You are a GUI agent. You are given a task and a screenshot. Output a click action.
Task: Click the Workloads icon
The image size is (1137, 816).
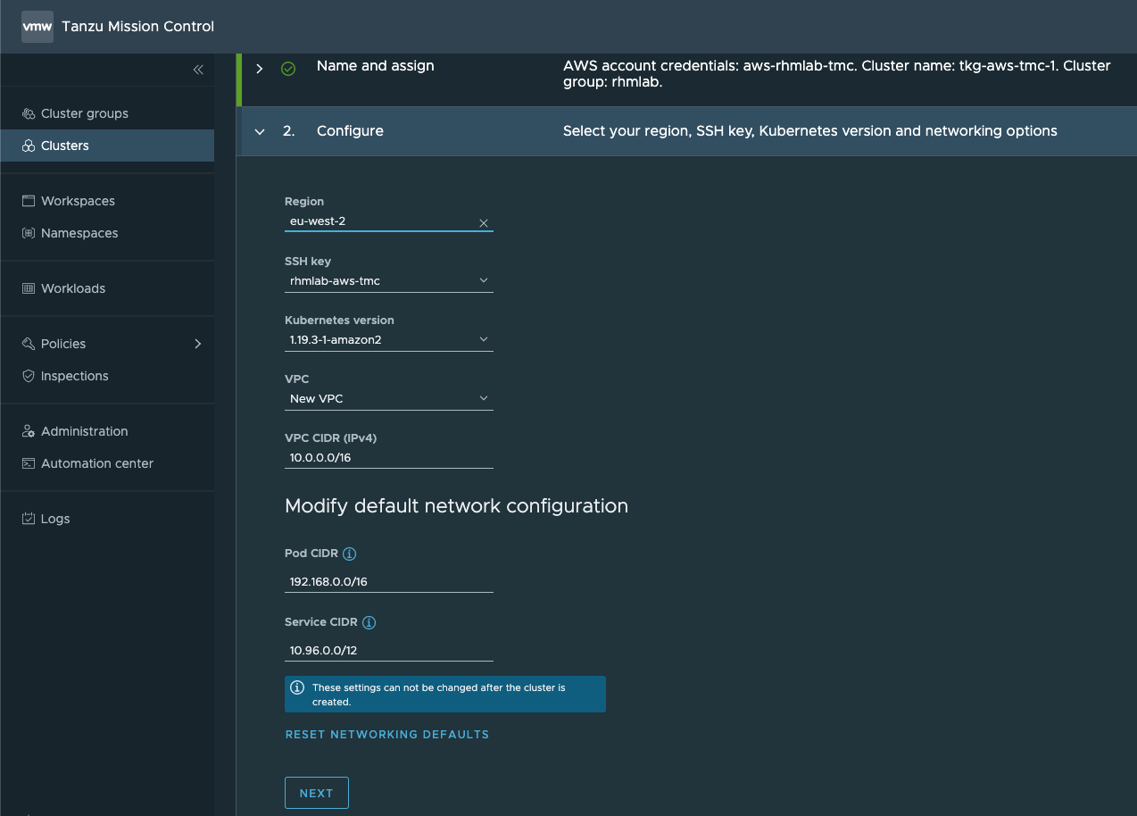[x=29, y=288]
